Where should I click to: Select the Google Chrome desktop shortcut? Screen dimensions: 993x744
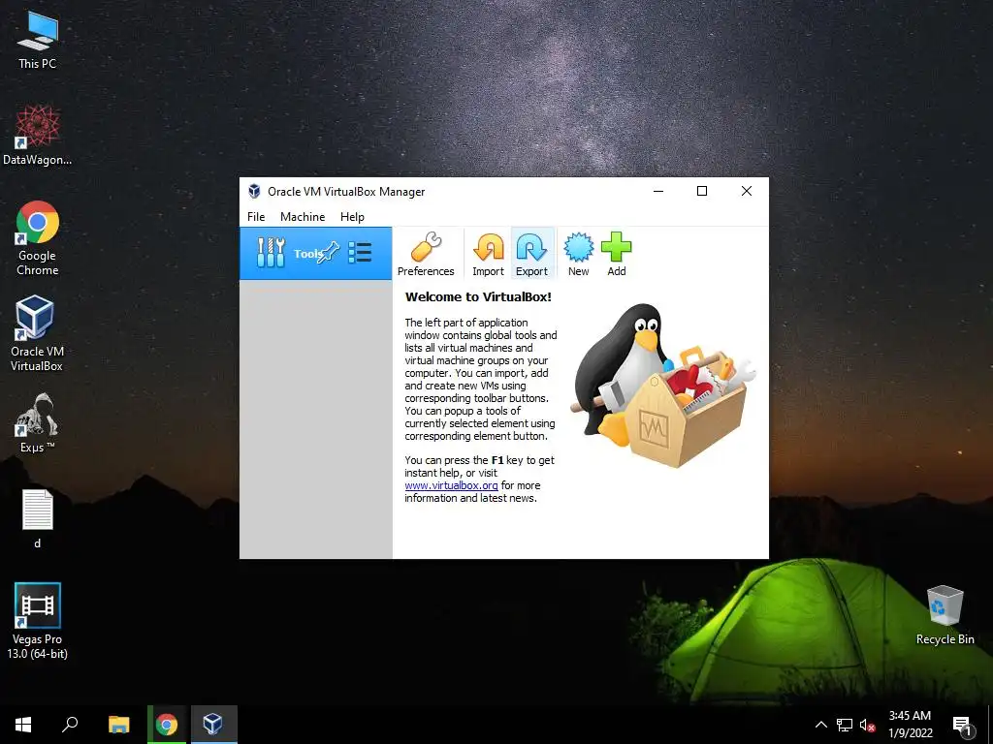pyautogui.click(x=38, y=238)
